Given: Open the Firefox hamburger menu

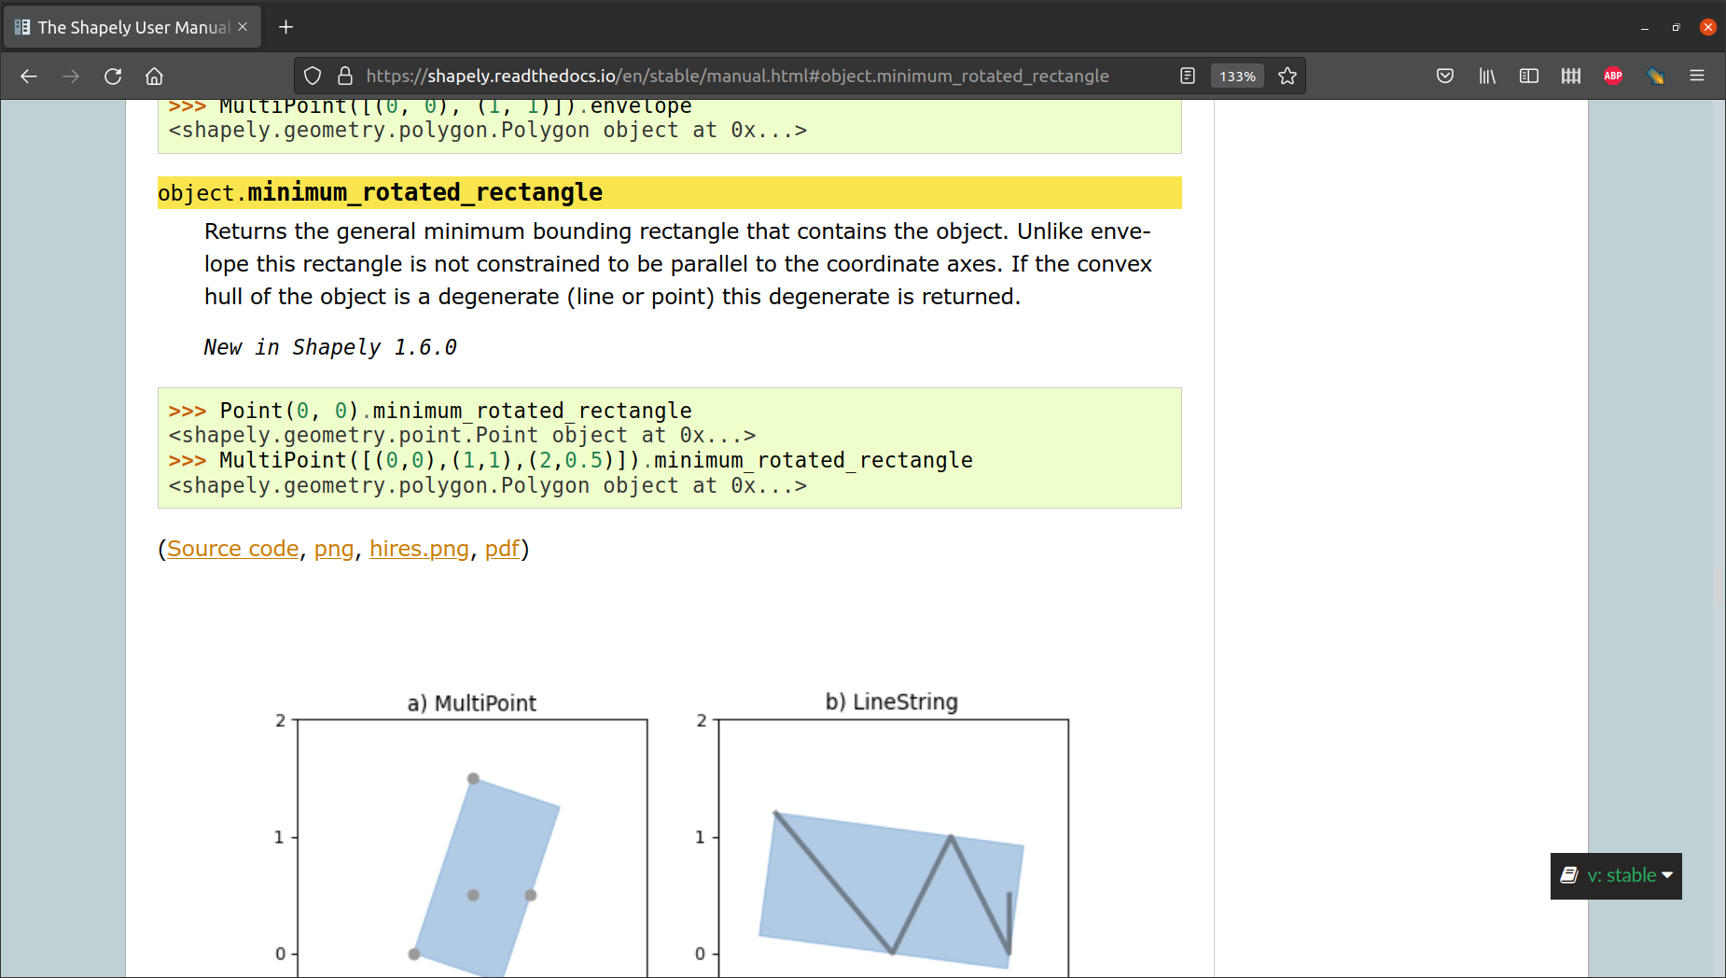Looking at the screenshot, I should point(1697,77).
